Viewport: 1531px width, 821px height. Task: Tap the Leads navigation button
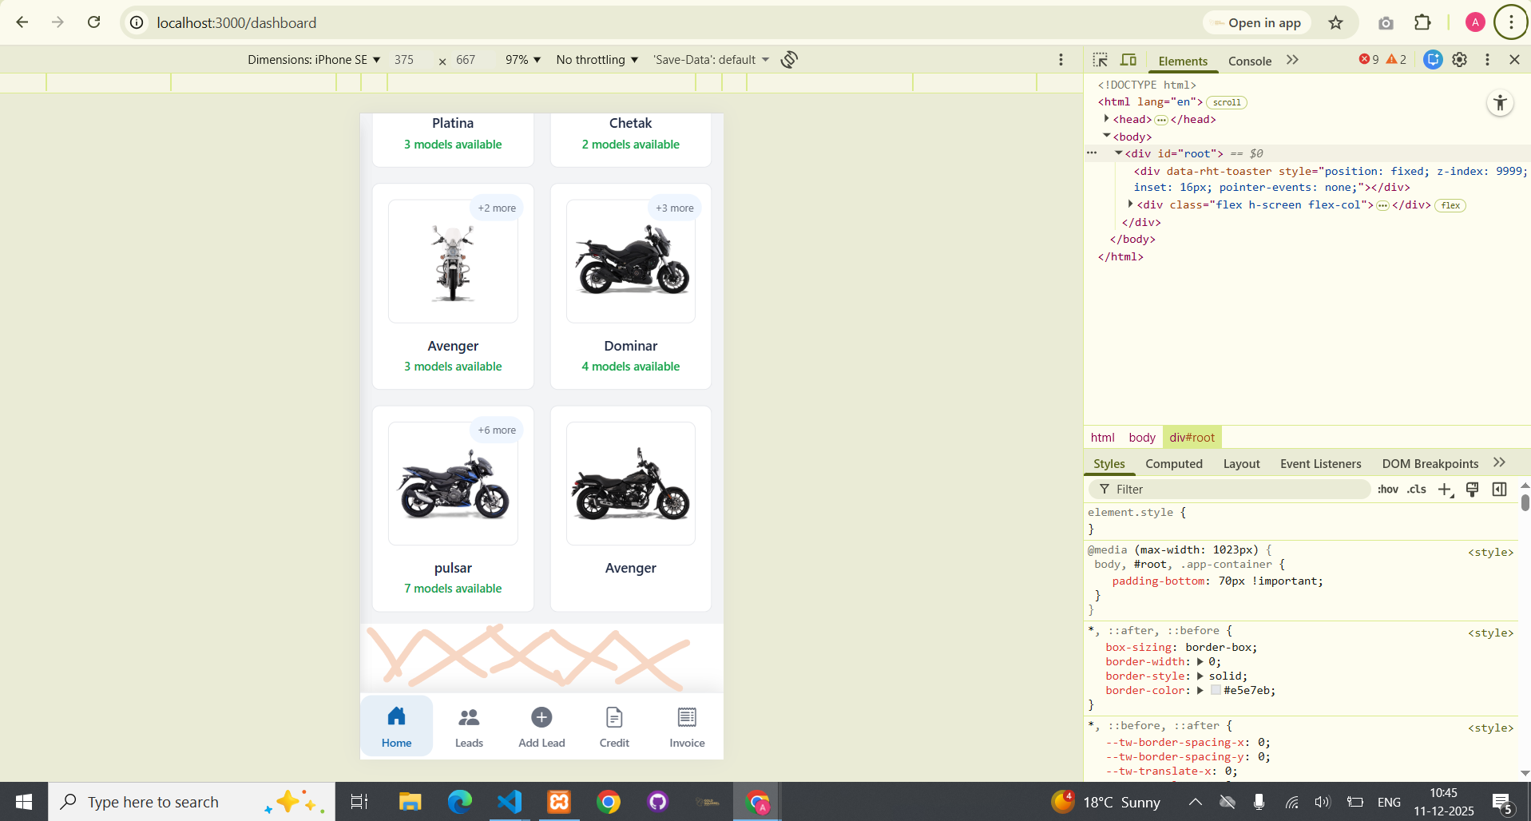point(469,727)
